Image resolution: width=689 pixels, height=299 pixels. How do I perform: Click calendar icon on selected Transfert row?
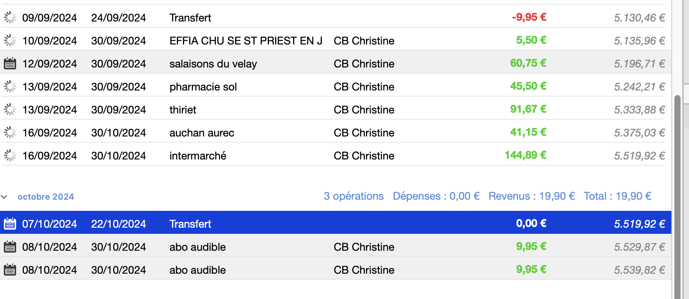point(10,223)
